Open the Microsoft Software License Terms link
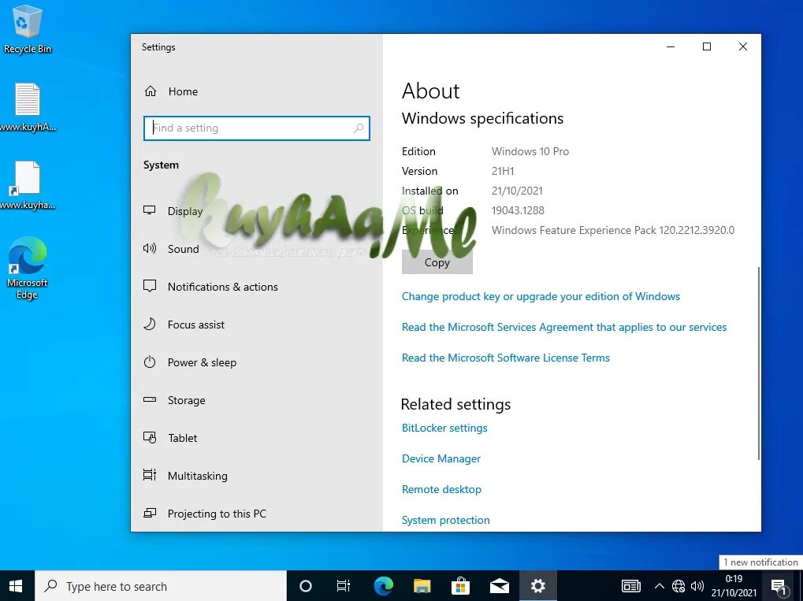 tap(505, 358)
